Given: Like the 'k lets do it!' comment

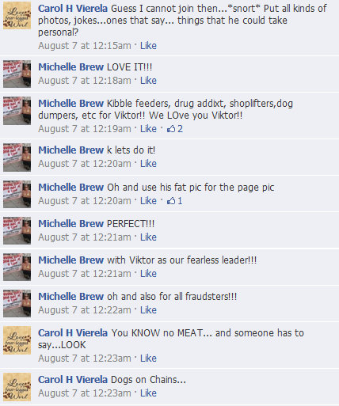Looking at the screenshot, I should click(148, 164).
